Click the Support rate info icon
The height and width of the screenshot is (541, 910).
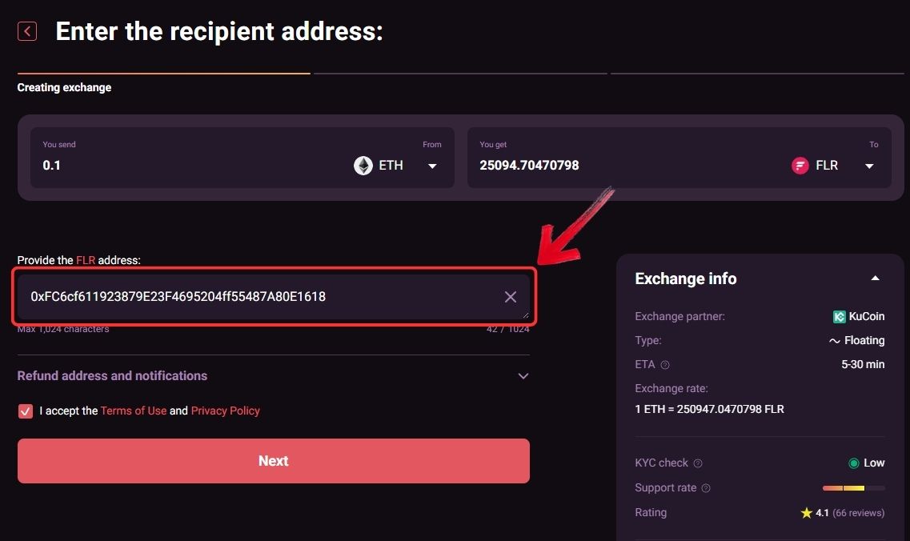(706, 488)
